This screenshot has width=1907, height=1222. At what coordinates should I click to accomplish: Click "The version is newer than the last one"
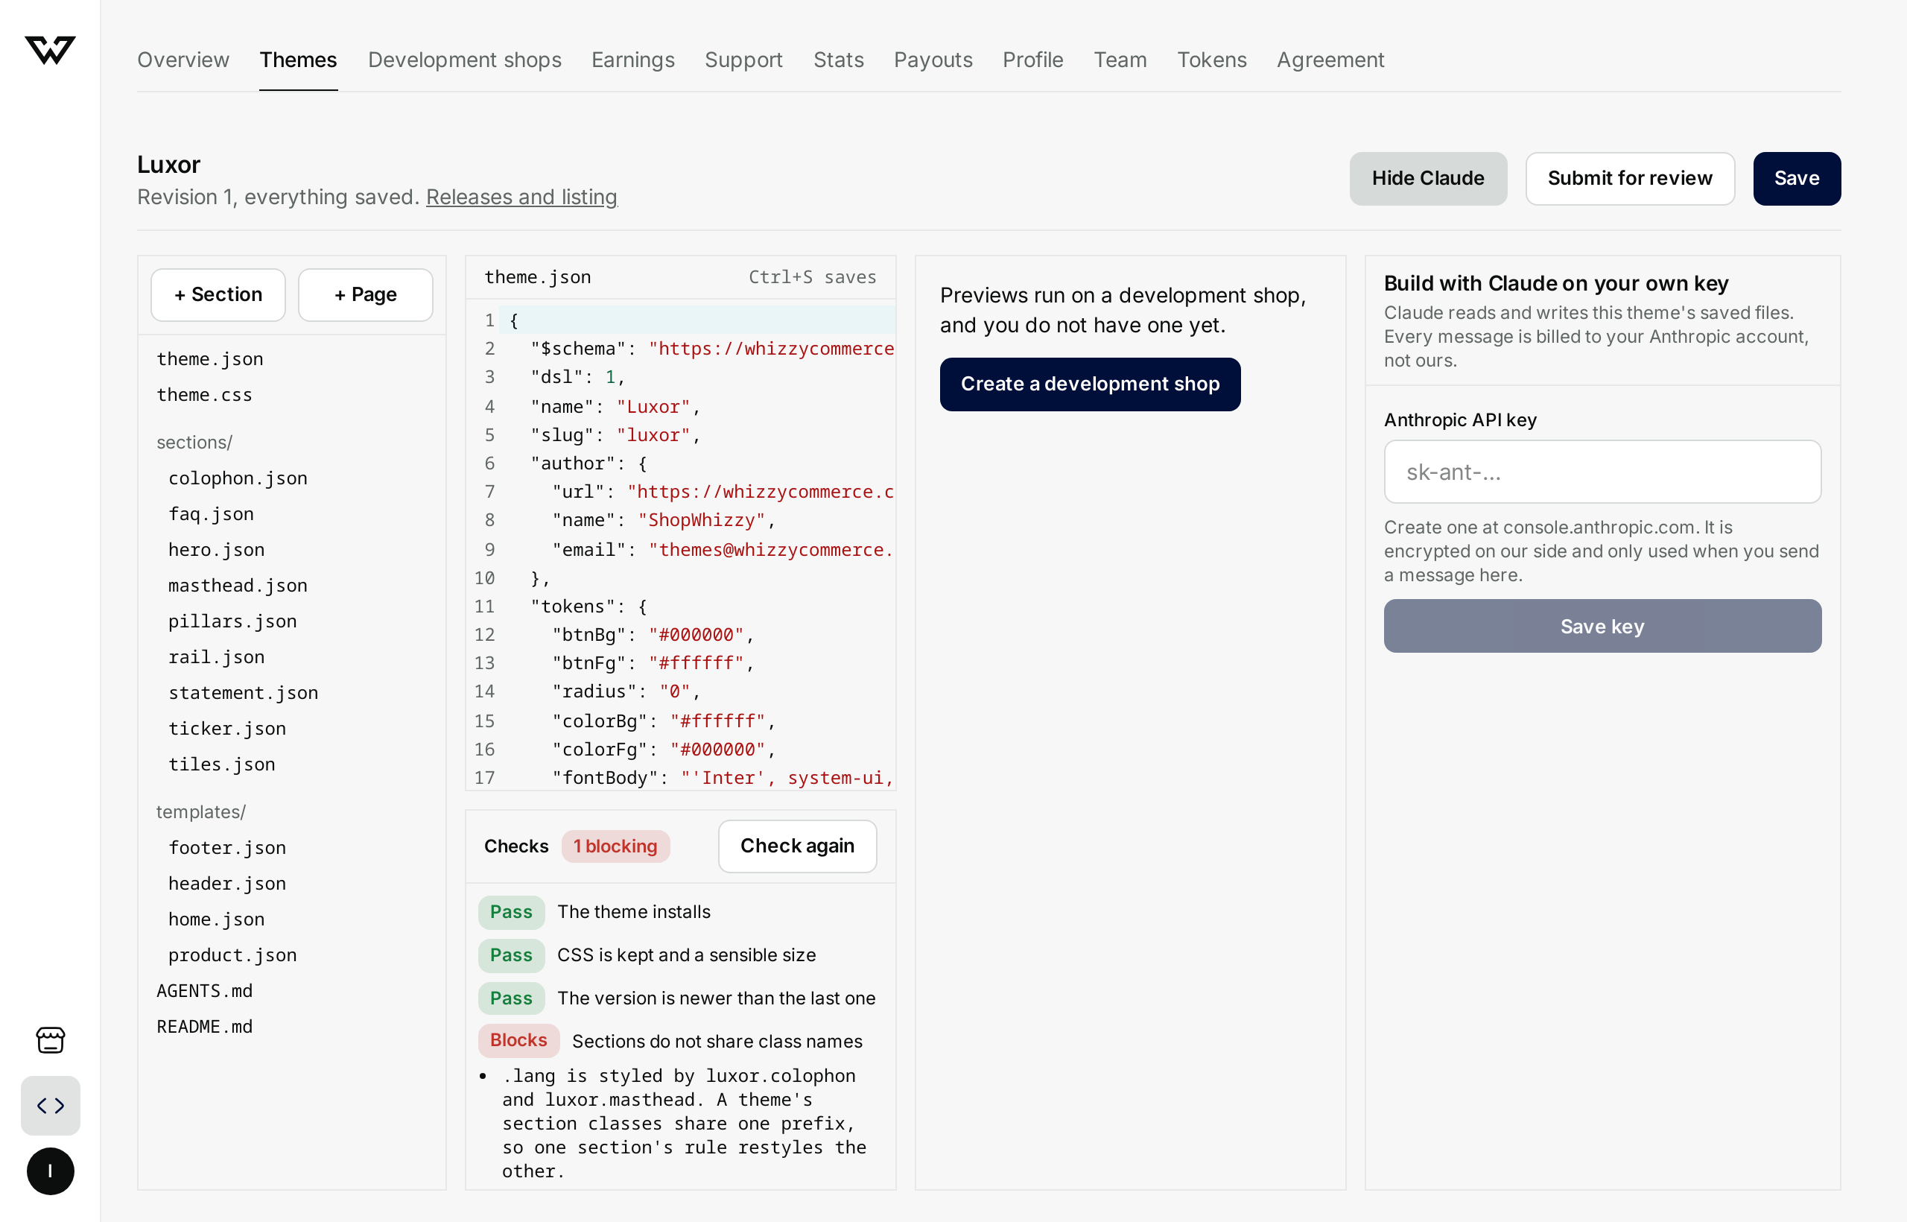pyautogui.click(x=717, y=998)
